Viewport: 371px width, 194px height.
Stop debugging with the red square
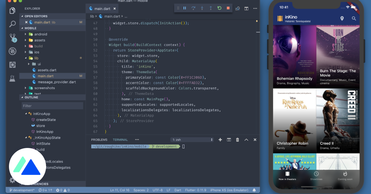coord(228,8)
